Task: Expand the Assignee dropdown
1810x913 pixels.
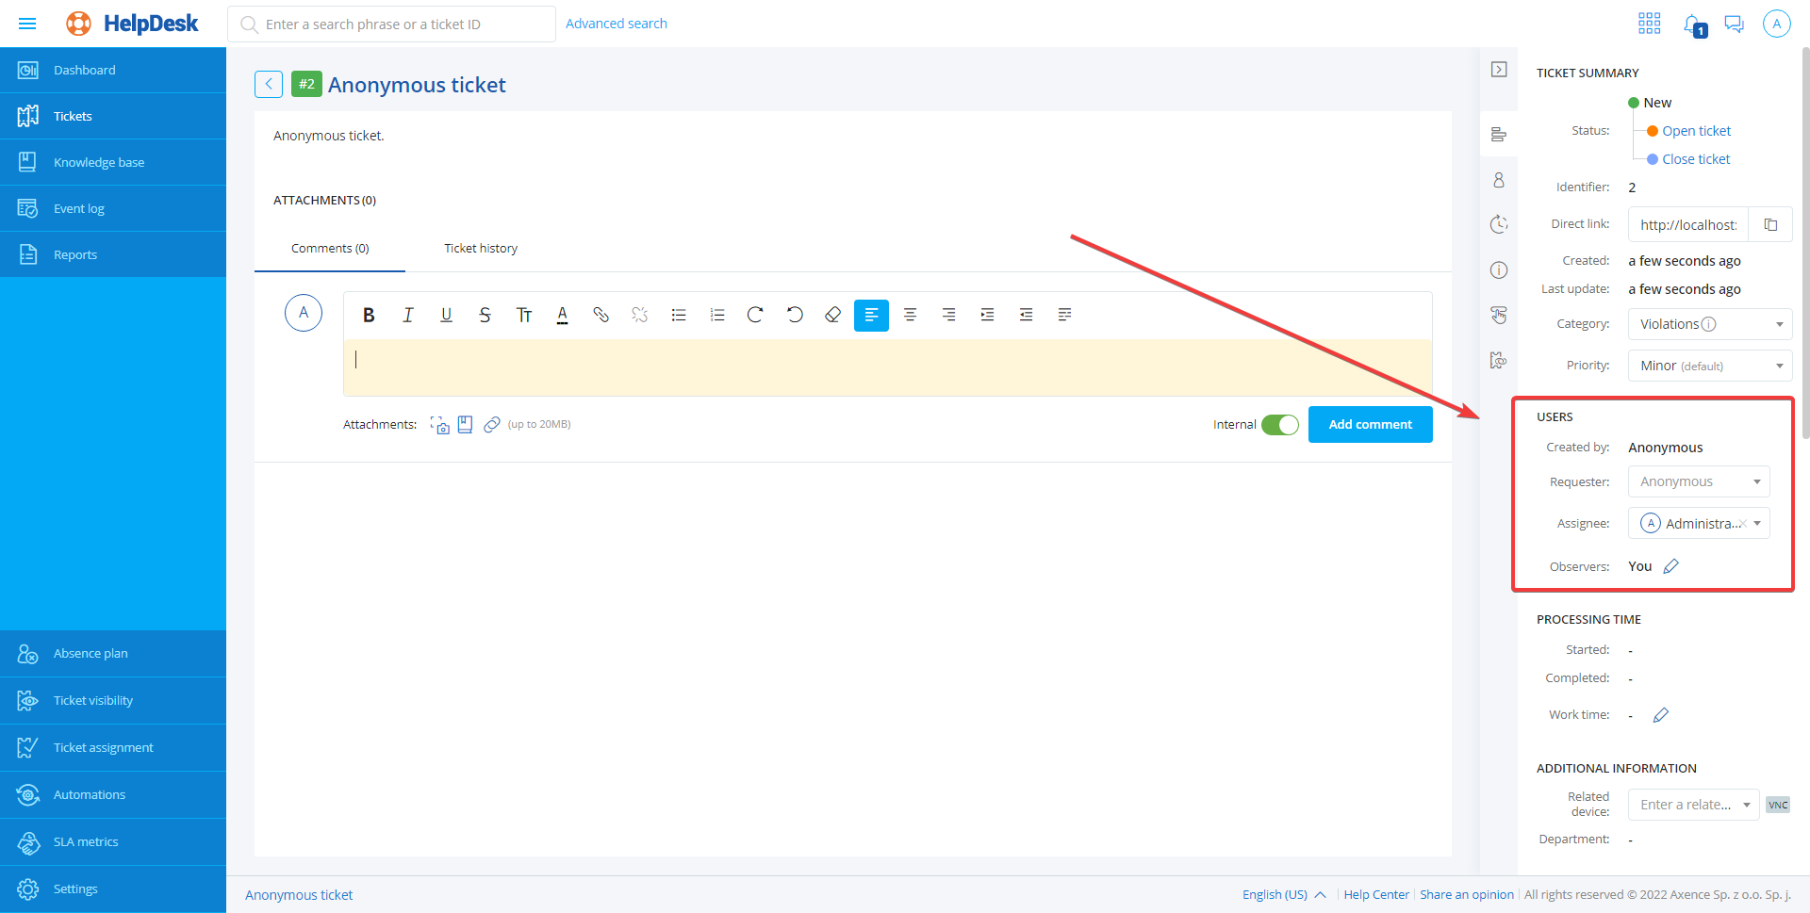Action: pyautogui.click(x=1757, y=524)
